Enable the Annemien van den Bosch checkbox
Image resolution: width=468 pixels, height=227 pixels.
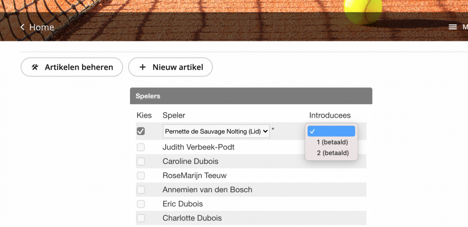141,190
